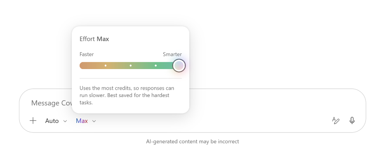Click the slider's round Max handle
386x148 pixels.
pyautogui.click(x=179, y=65)
